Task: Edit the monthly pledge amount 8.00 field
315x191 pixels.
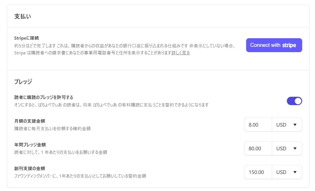Action: pyautogui.click(x=258, y=125)
